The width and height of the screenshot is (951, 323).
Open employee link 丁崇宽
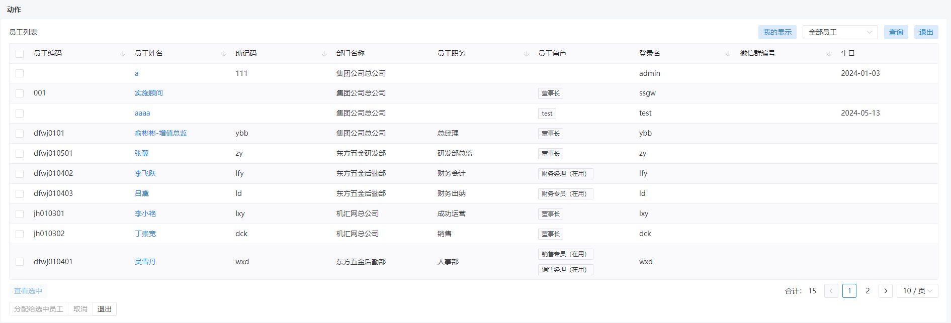[145, 234]
